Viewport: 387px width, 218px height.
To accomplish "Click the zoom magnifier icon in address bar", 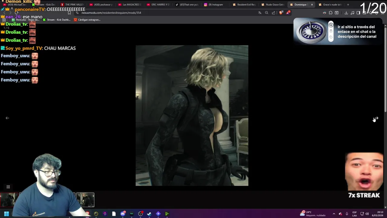I will click(267, 13).
